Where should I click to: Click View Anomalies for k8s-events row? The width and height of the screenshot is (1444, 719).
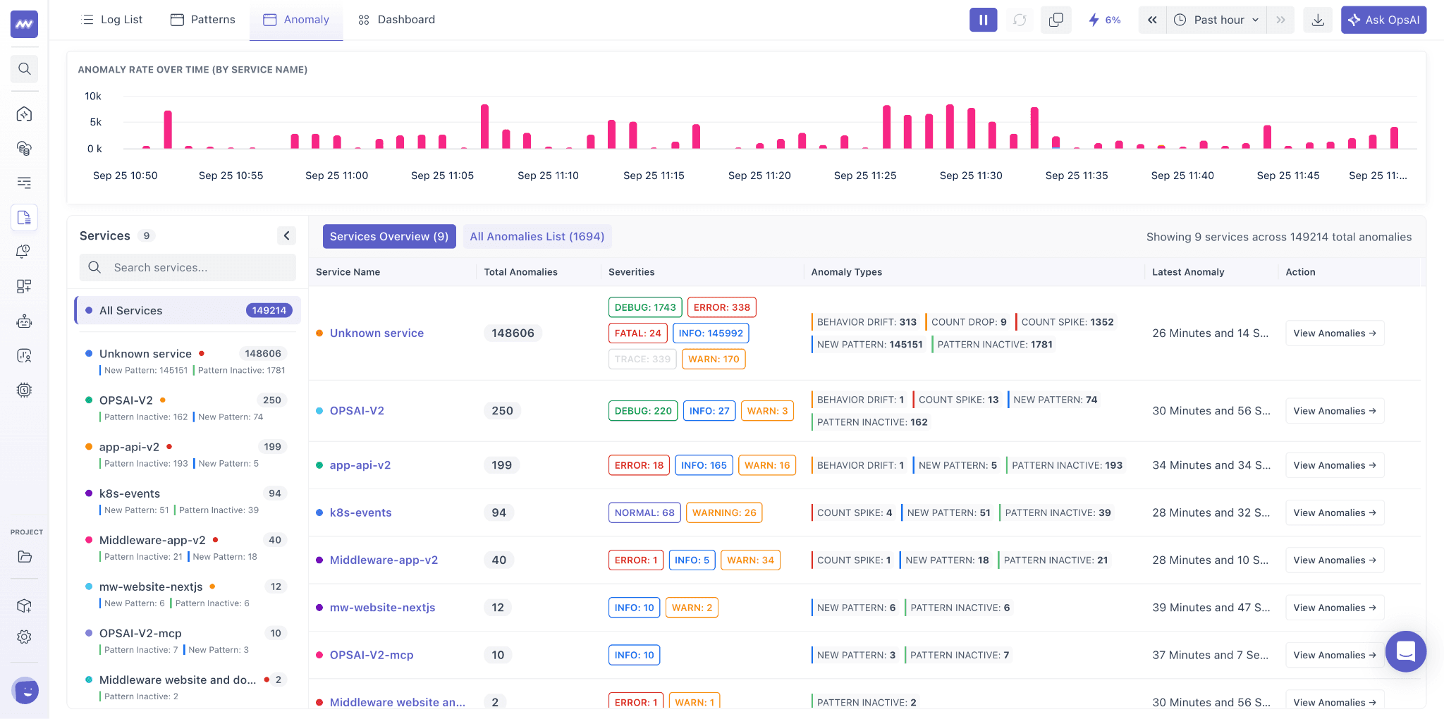[x=1335, y=512]
